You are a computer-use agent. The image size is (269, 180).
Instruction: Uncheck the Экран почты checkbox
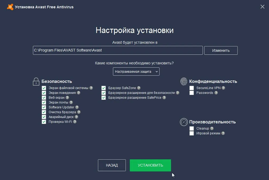(44, 102)
